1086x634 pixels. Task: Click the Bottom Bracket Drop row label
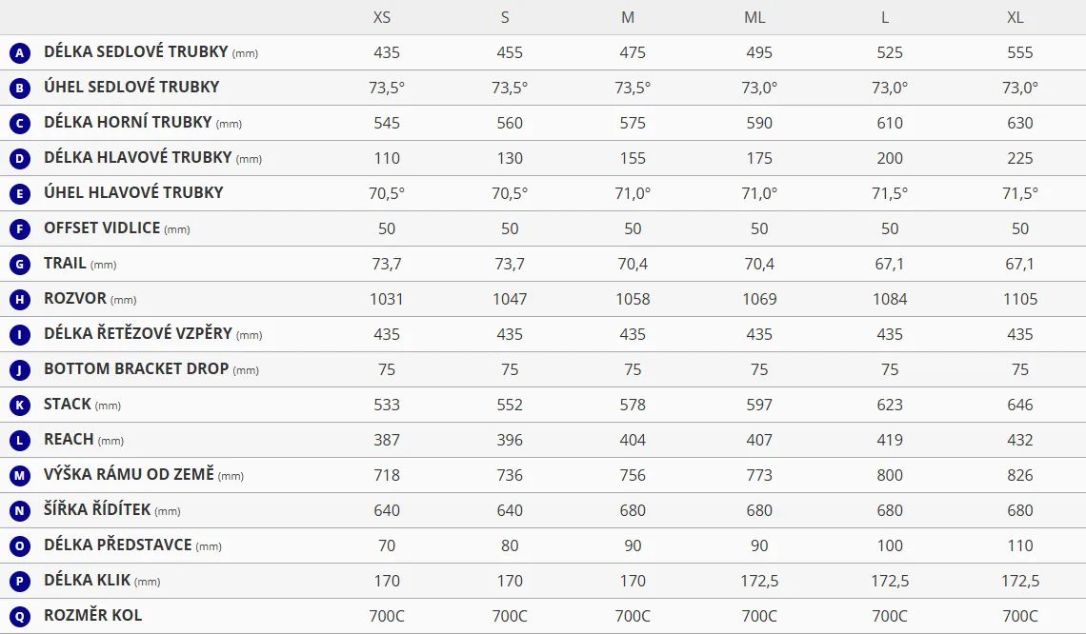[x=136, y=369]
